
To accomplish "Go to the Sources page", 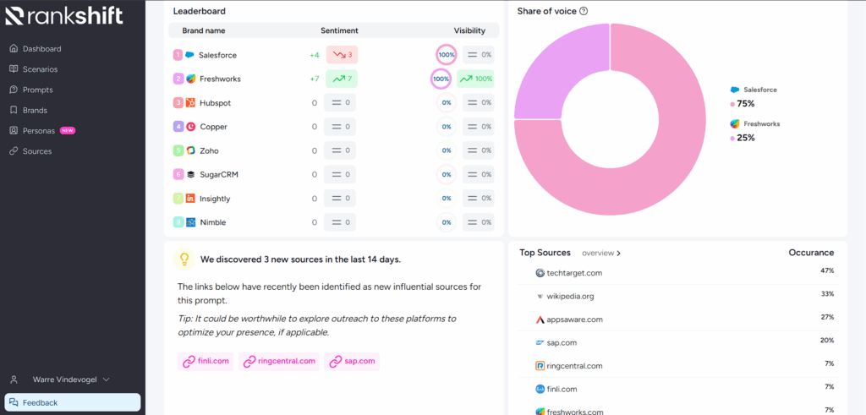I will click(37, 151).
